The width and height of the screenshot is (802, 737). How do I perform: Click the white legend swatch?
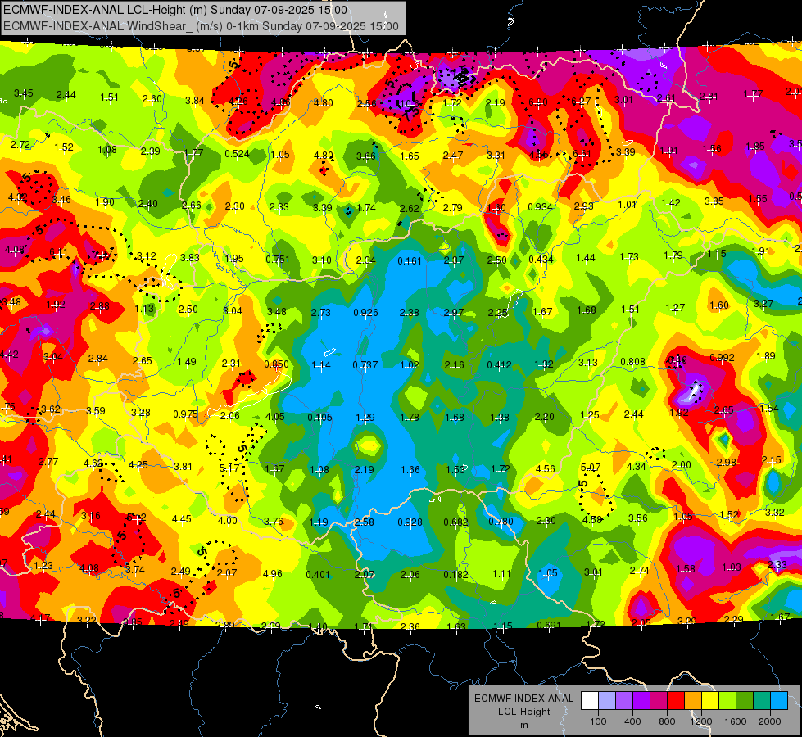[x=590, y=701]
